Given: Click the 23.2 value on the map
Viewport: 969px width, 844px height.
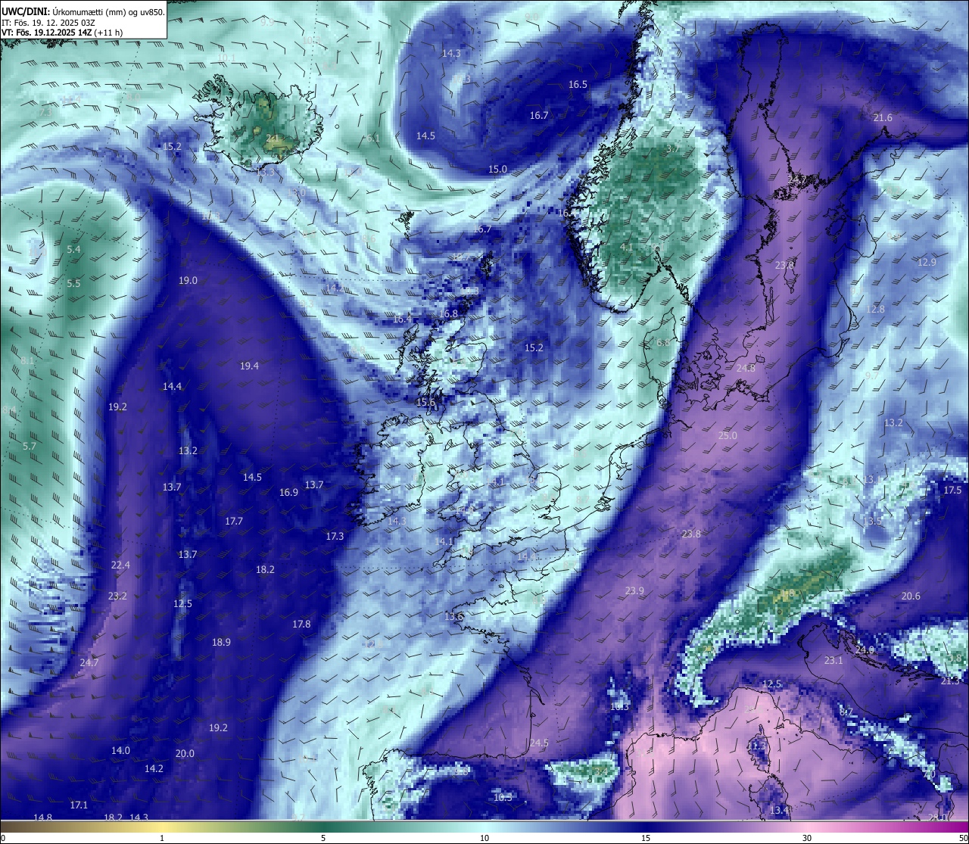Looking at the screenshot, I should tap(117, 596).
